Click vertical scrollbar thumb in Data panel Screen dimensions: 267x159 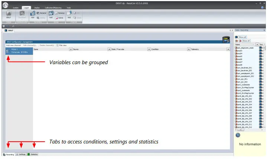click(x=265, y=48)
